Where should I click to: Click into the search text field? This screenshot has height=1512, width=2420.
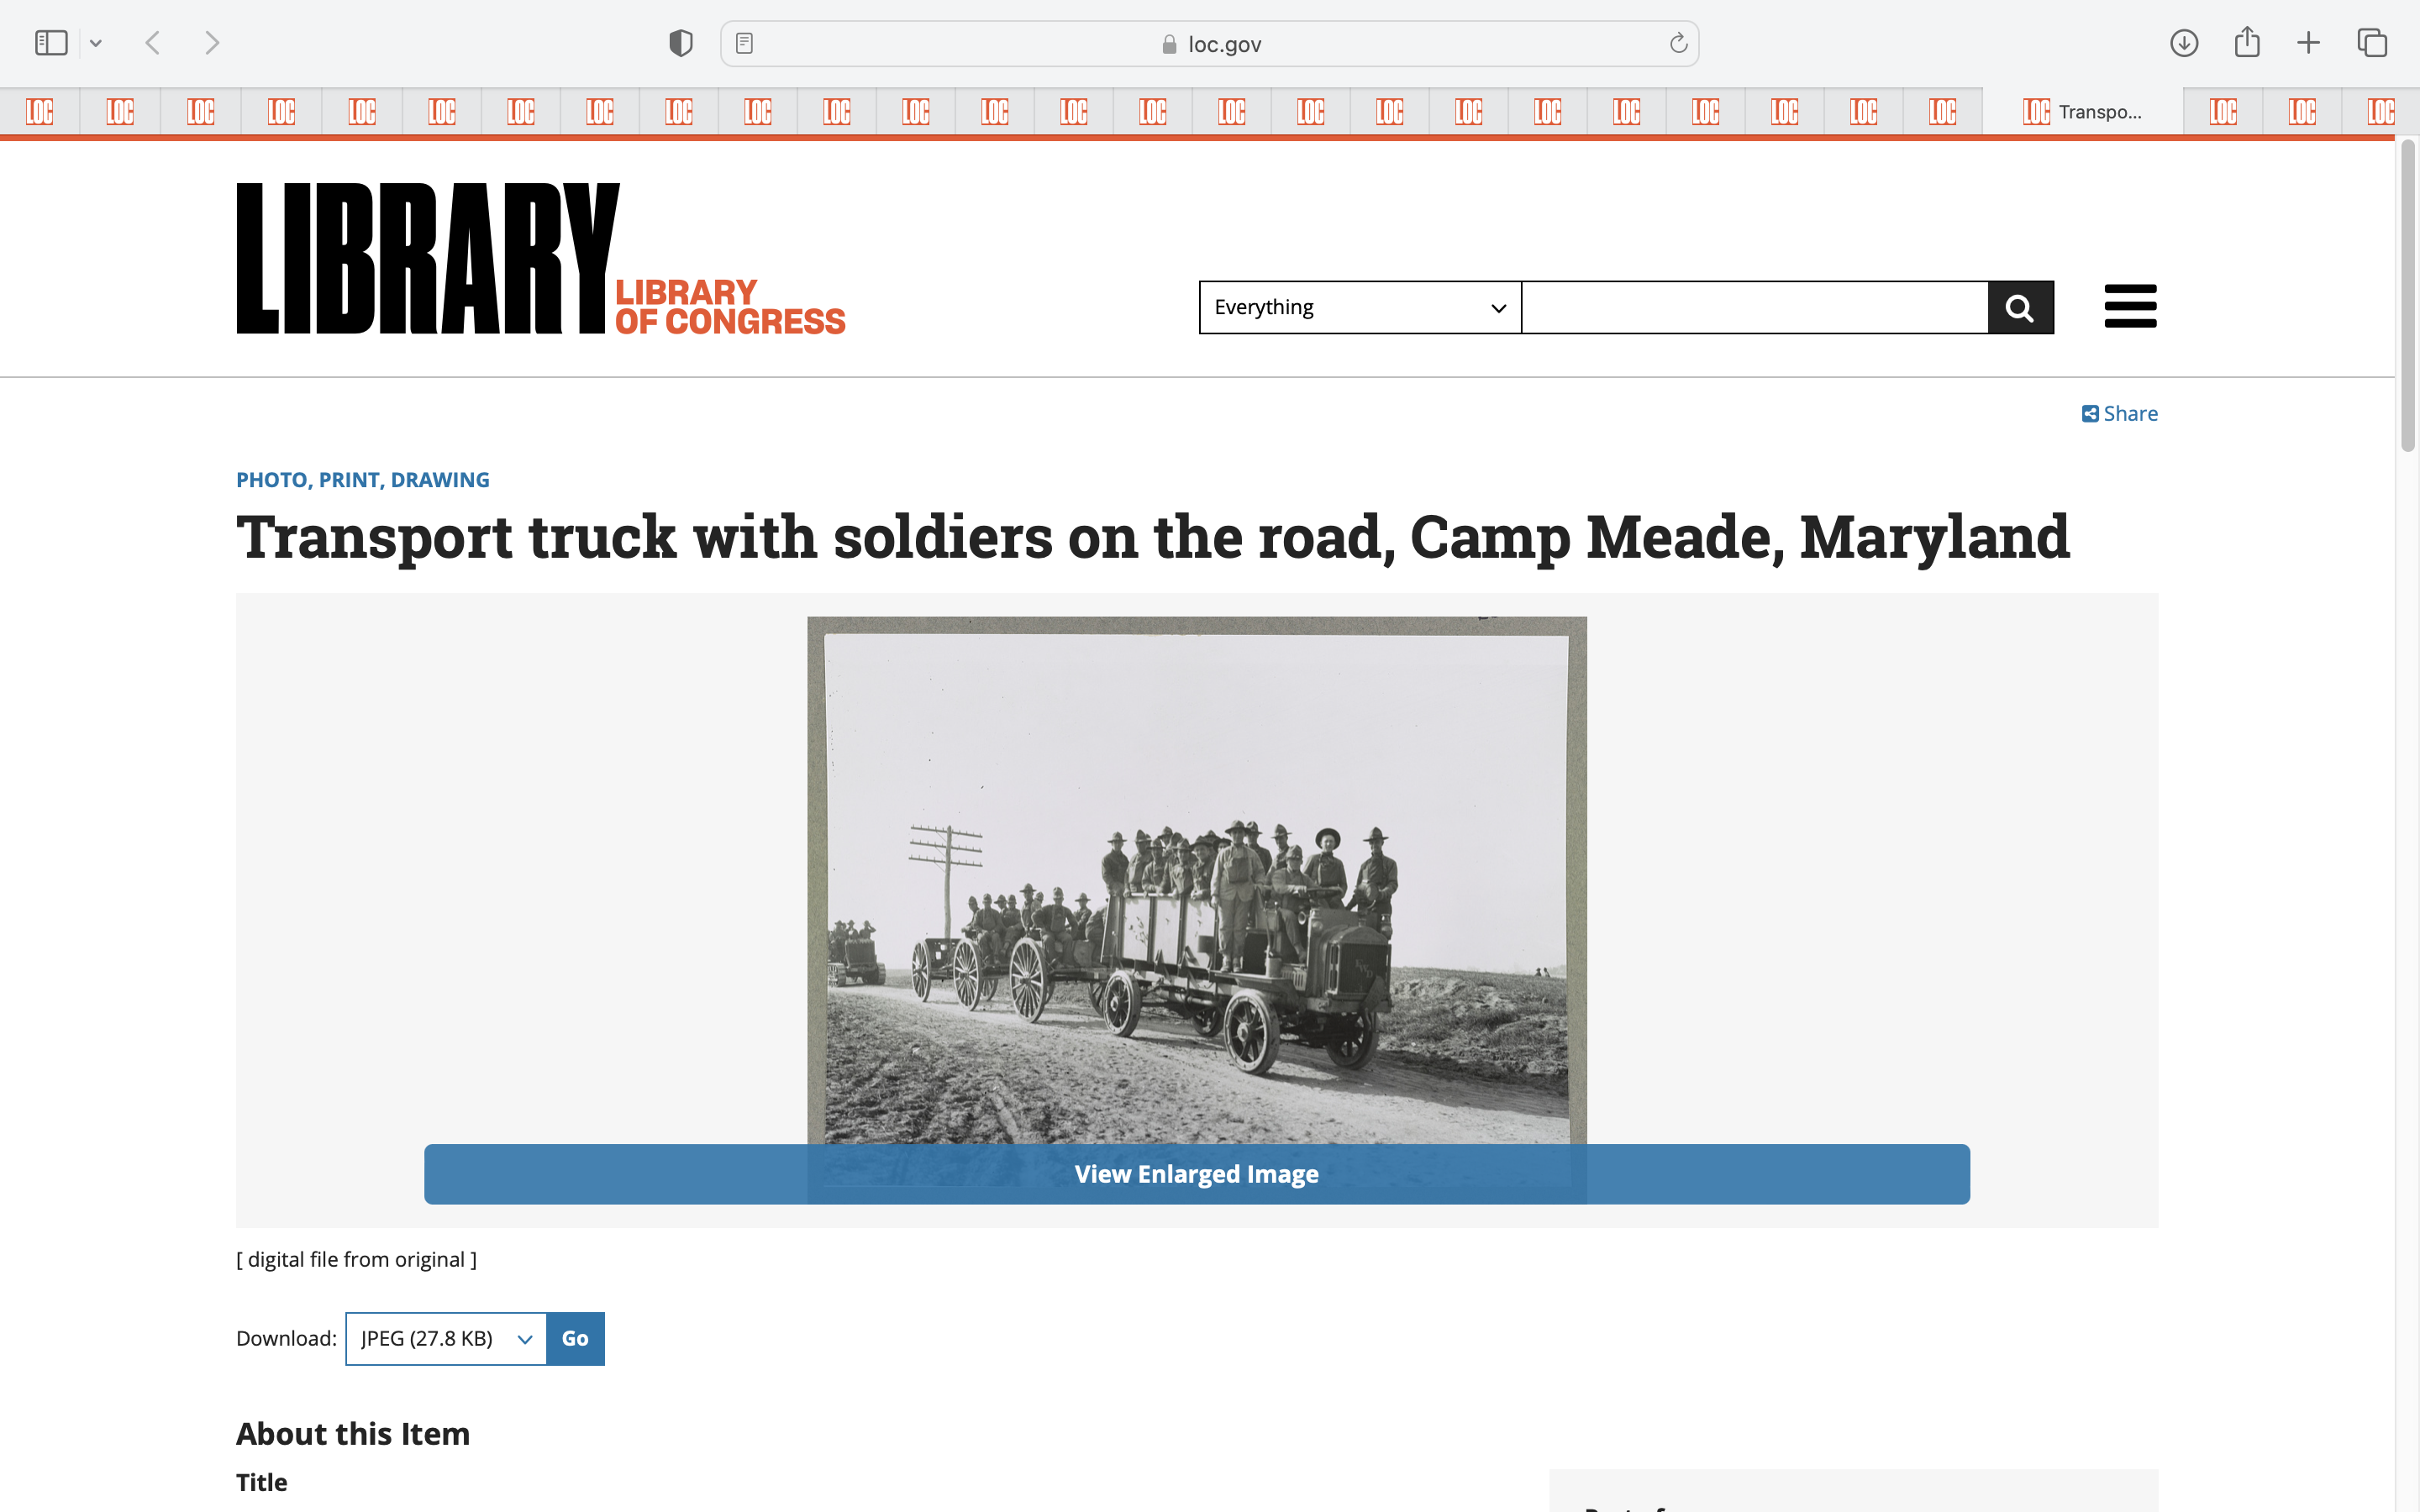coord(1754,307)
